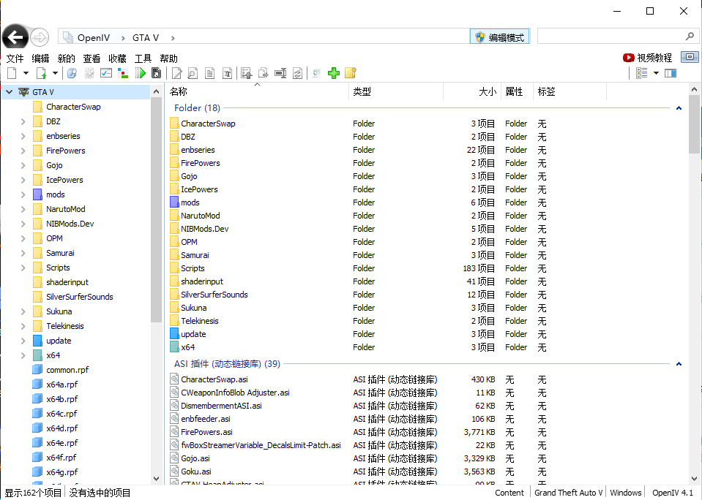Click the 视频教程 link
The image size is (702, 500).
[x=654, y=58]
